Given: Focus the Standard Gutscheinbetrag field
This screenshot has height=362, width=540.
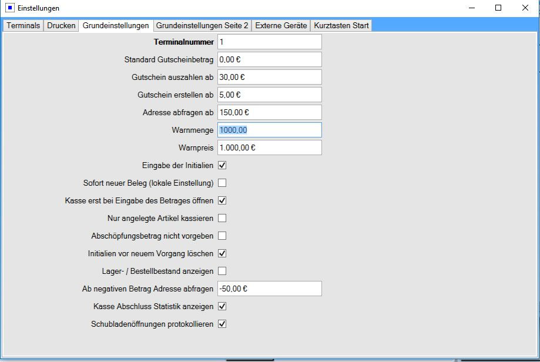Looking at the screenshot, I should (269, 59).
